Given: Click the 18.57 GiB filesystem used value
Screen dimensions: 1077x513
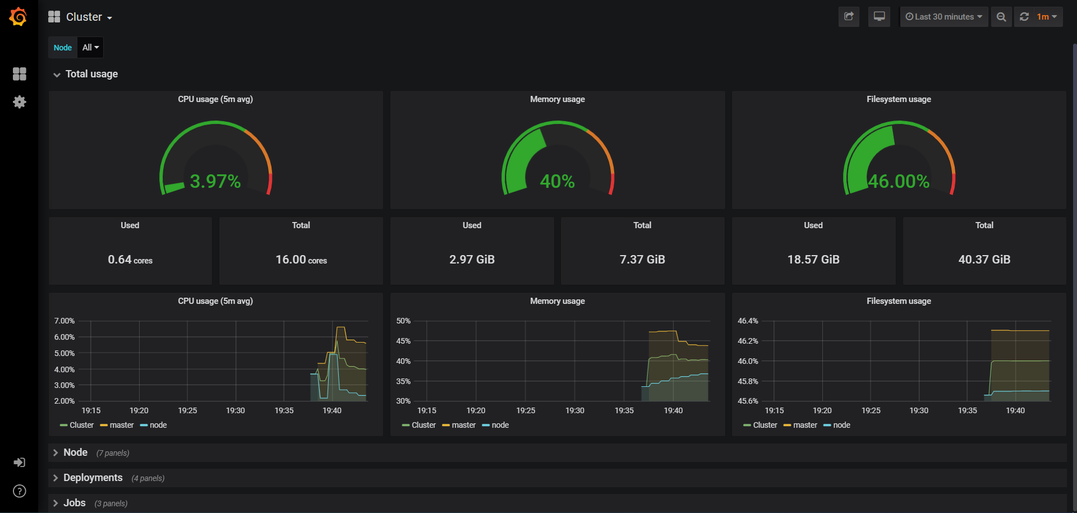Looking at the screenshot, I should click(813, 260).
